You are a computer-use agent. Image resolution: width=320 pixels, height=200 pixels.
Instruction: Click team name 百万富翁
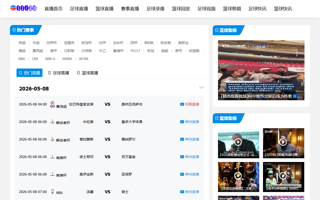[x=128, y=157]
